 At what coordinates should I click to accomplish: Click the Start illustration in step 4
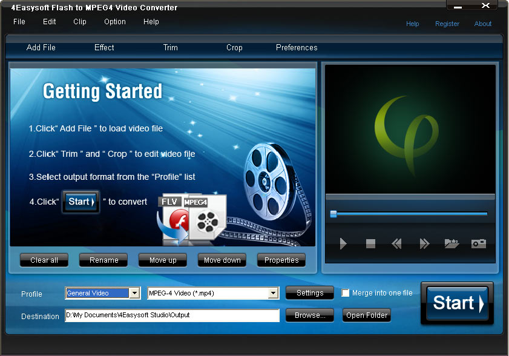click(x=81, y=202)
